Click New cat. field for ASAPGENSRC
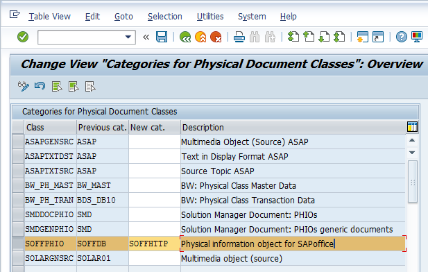 (155, 142)
